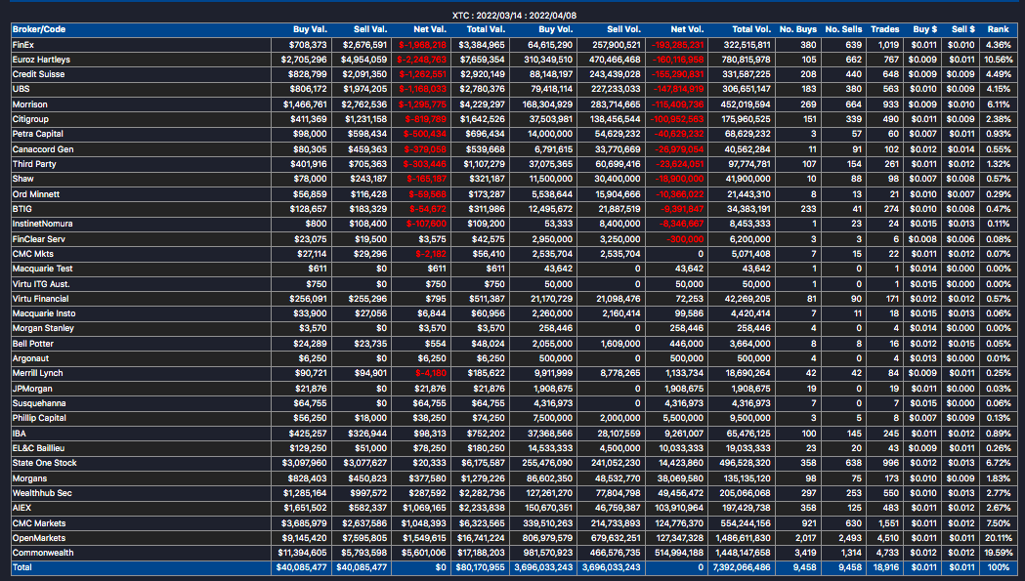
Task: Select the InstinetNomura broker name
Action: pos(42,225)
